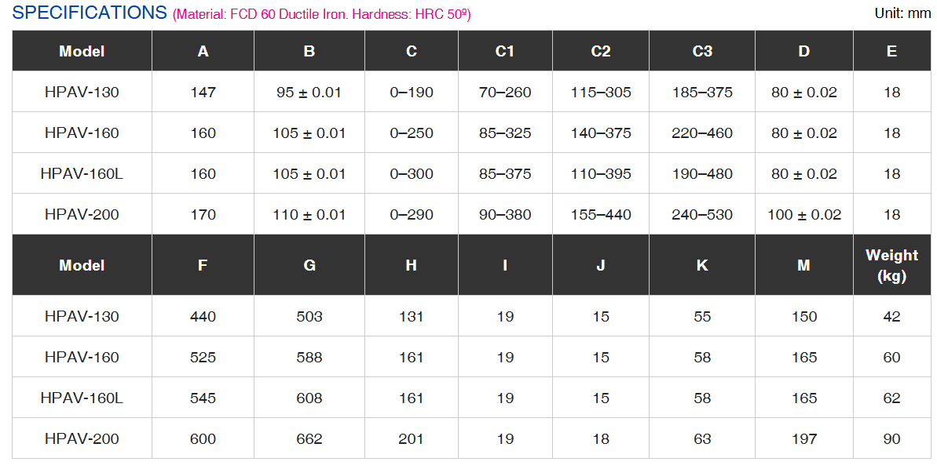The height and width of the screenshot is (469, 937).
Task: Select the G column header
Action: pyautogui.click(x=309, y=265)
